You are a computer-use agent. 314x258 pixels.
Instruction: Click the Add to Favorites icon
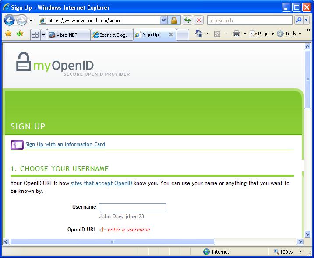click(20, 34)
